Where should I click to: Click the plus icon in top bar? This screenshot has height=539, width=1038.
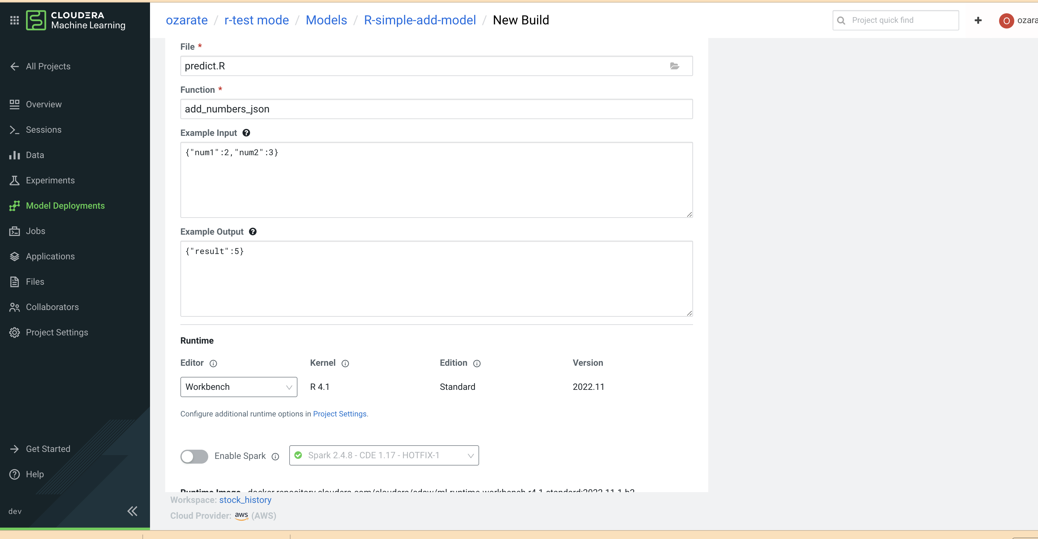pos(978,20)
